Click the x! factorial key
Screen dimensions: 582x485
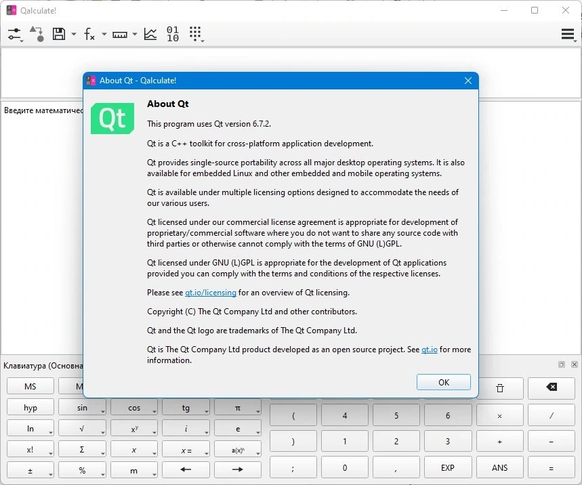pyautogui.click(x=30, y=449)
